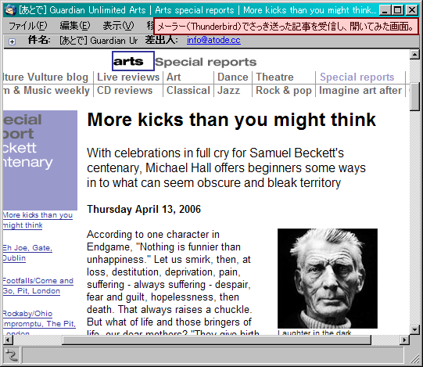Click the status bar online/offline icon

(x=11, y=355)
